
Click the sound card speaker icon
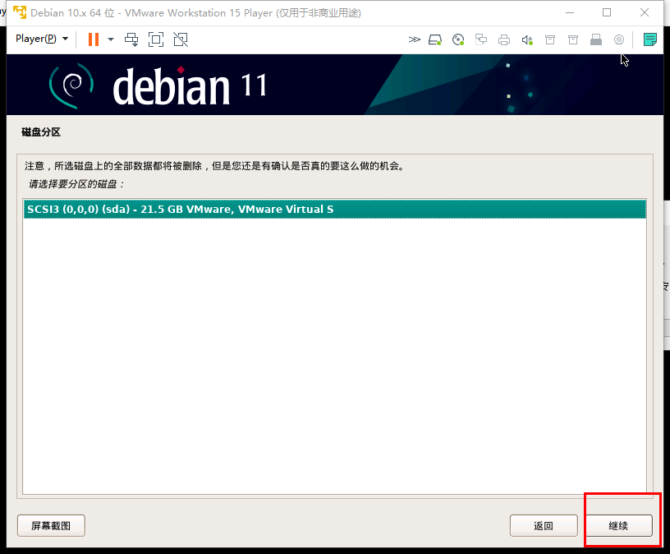[x=527, y=40]
